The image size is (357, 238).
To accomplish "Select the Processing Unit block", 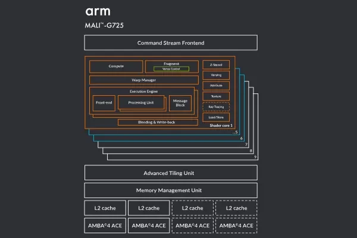I will tap(140, 103).
